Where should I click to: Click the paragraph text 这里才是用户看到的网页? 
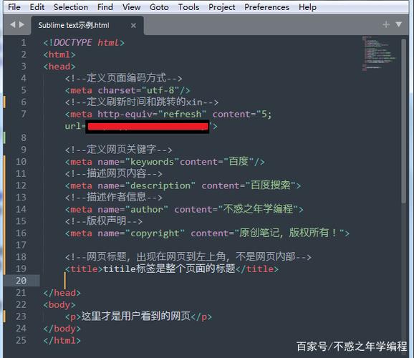pyautogui.click(x=136, y=316)
